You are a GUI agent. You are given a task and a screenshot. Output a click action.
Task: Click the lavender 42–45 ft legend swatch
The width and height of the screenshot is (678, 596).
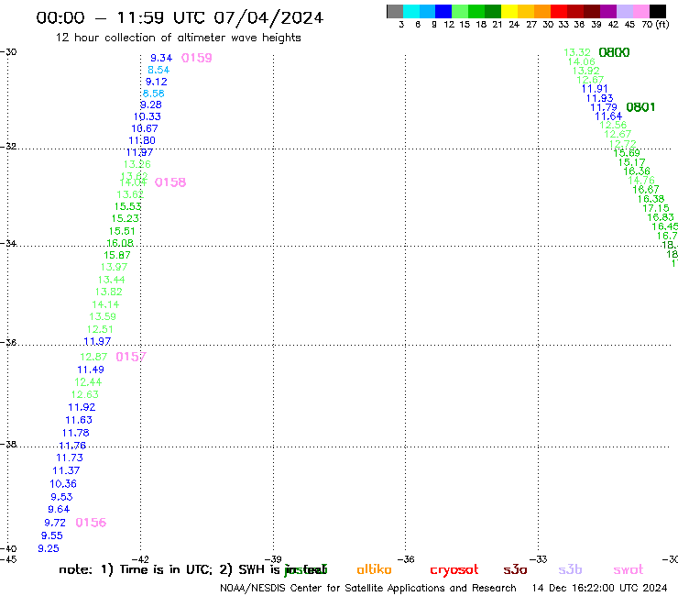pos(624,11)
